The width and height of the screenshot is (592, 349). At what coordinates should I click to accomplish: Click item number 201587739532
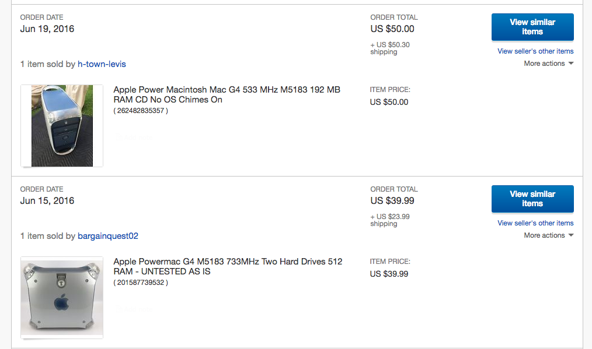[141, 283]
